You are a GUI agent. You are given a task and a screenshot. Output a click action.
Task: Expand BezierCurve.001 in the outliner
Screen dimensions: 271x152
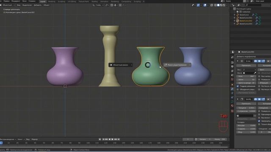click(x=235, y=18)
